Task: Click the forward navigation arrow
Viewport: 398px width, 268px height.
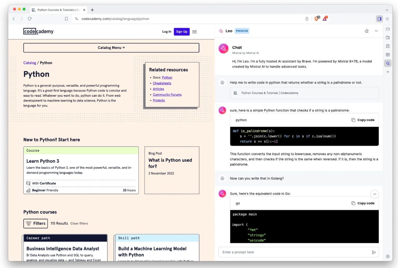Action: [x=21, y=19]
